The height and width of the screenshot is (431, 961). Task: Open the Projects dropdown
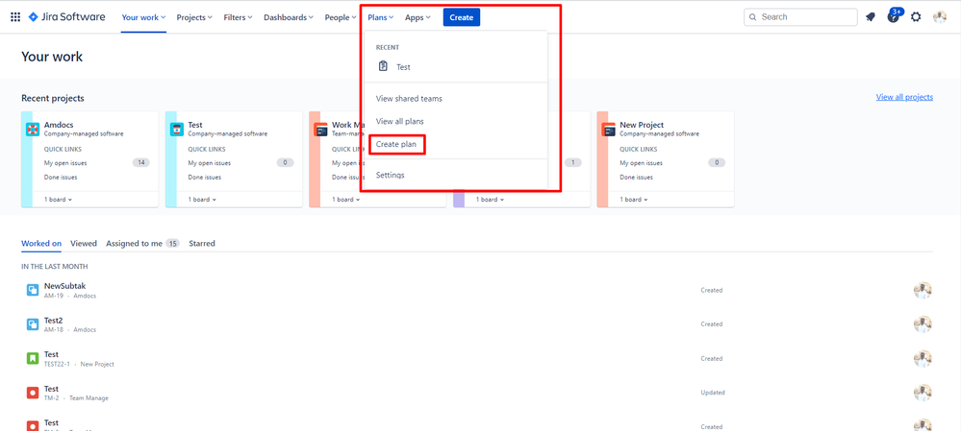pos(194,17)
